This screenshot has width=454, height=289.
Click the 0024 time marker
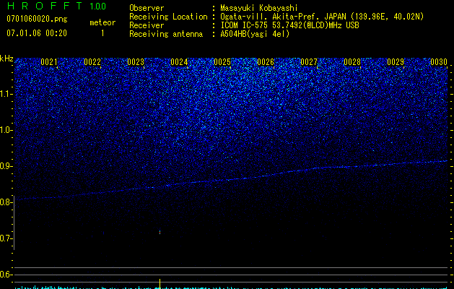click(179, 62)
